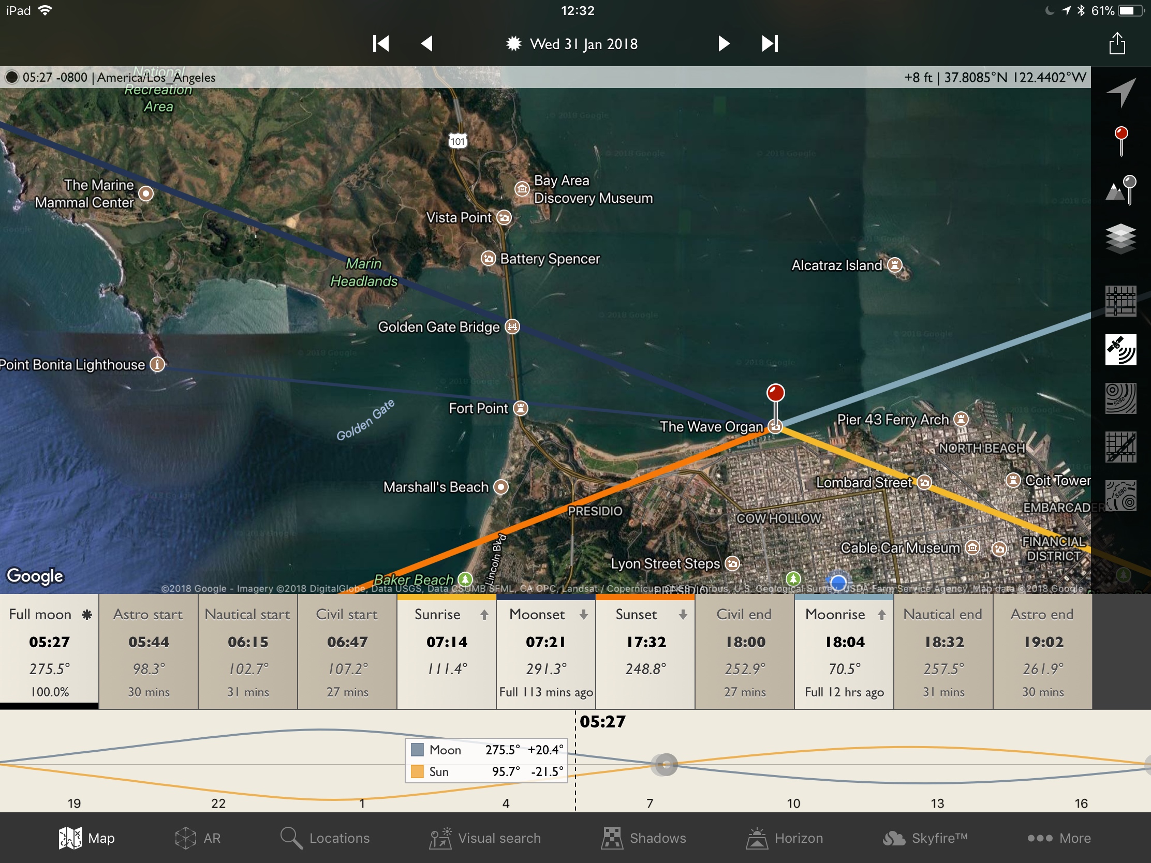Click the Moon grey color swatch in legend
The width and height of the screenshot is (1151, 863).
(417, 750)
